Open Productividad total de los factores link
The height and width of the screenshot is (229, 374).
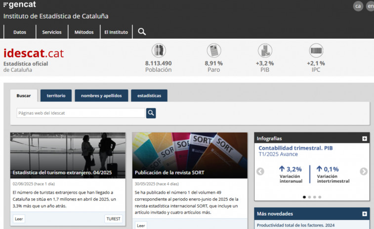[x=295, y=225]
